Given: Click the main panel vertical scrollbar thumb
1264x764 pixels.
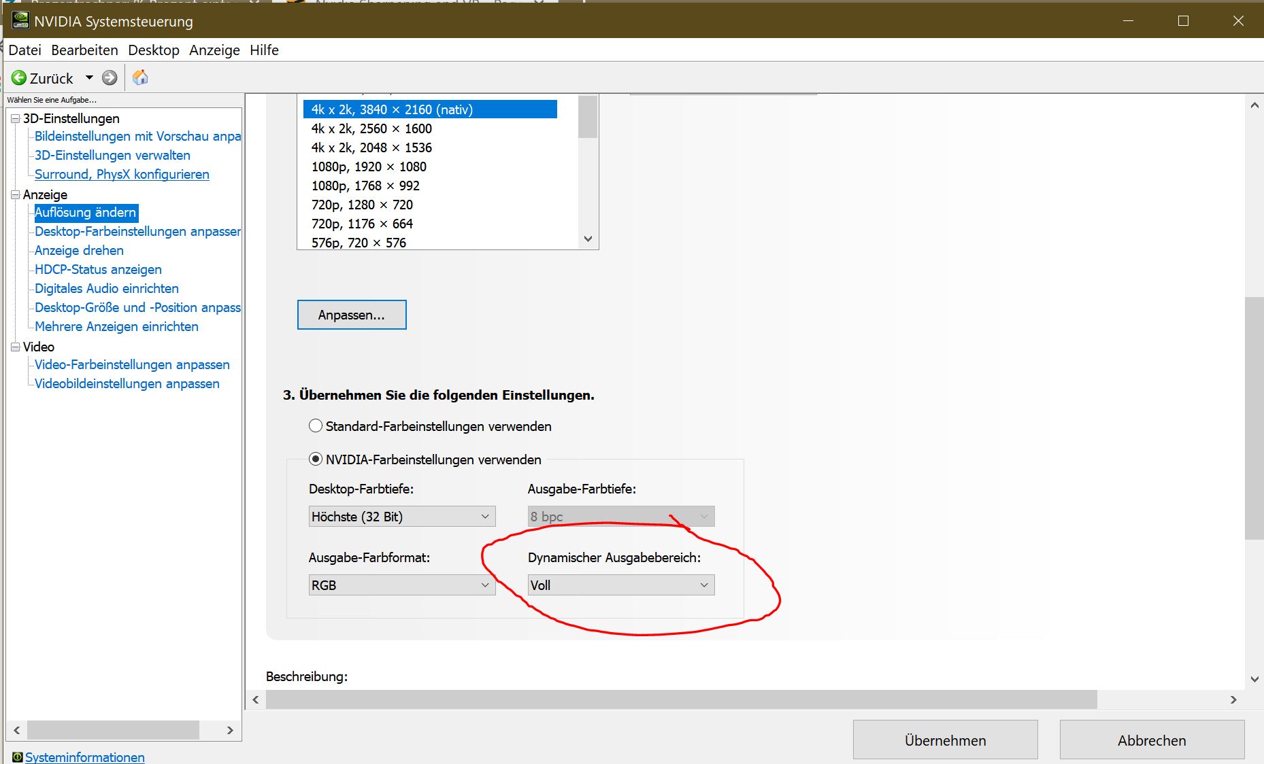Looking at the screenshot, I should click(1254, 418).
